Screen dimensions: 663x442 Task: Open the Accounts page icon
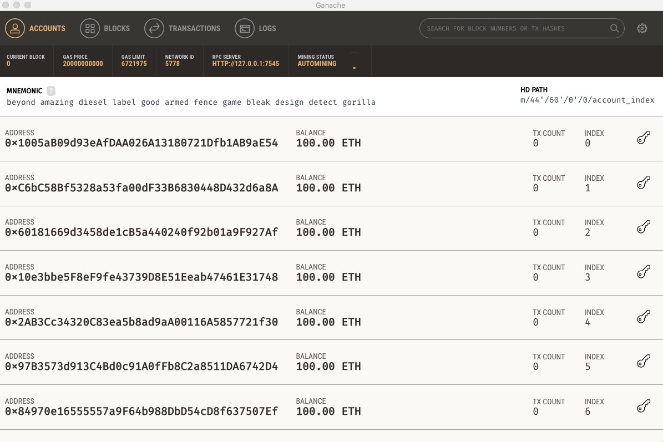tap(15, 28)
